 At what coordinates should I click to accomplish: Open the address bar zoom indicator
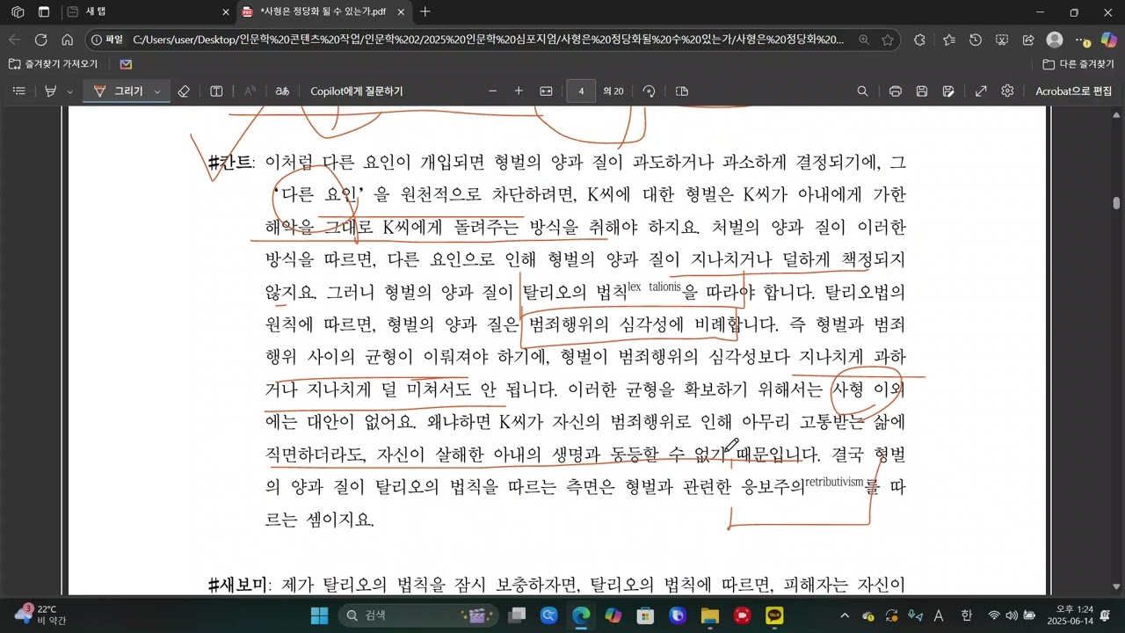[864, 40]
